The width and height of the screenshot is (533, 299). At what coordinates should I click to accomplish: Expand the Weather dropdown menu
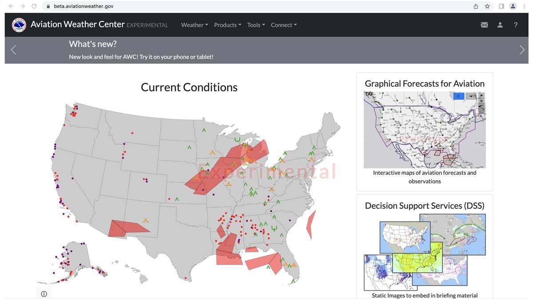[195, 25]
